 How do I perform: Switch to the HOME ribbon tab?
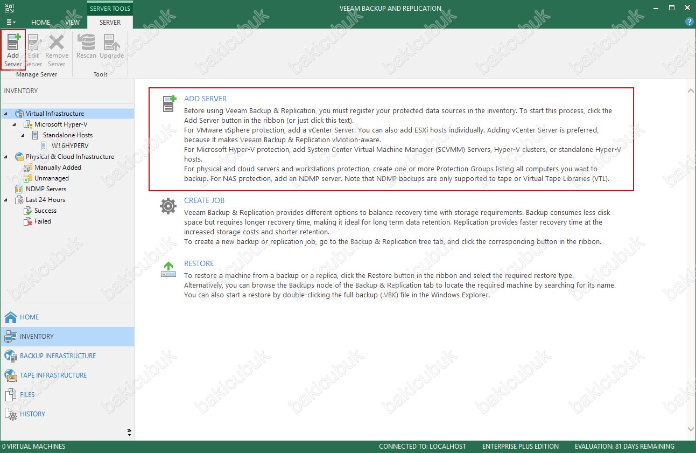pyautogui.click(x=41, y=23)
